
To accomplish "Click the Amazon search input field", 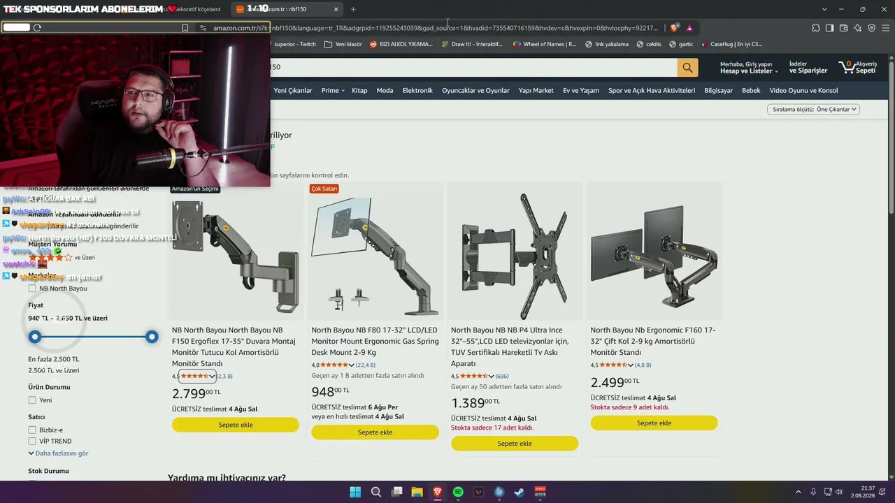I will [473, 67].
